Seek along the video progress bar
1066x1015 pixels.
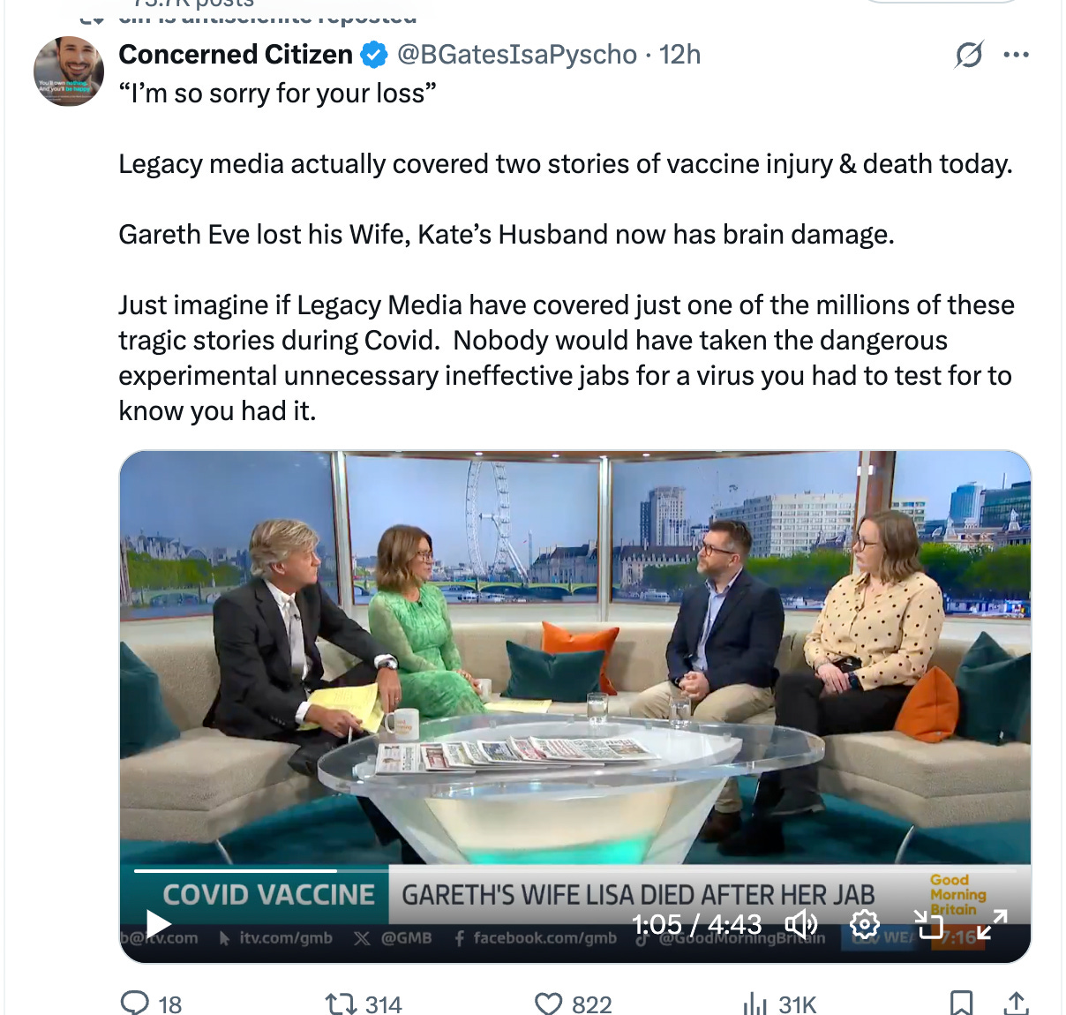pos(575,871)
